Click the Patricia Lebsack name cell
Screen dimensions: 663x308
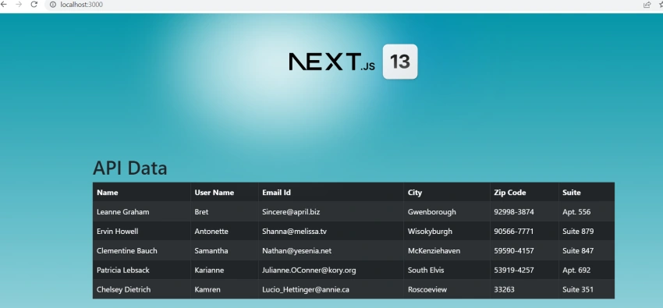142,270
